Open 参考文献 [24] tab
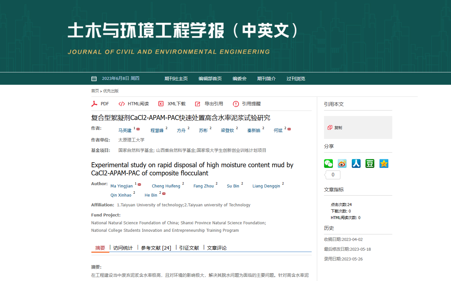The image size is (451, 281). (x=156, y=248)
